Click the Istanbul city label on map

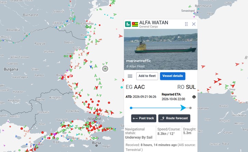[x=94, y=118]
